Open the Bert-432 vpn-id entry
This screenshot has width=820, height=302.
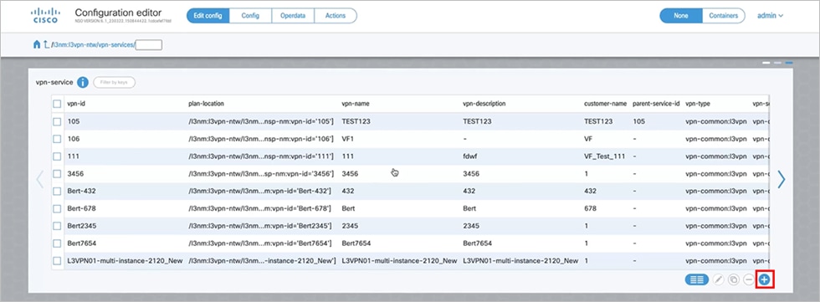[x=81, y=191]
